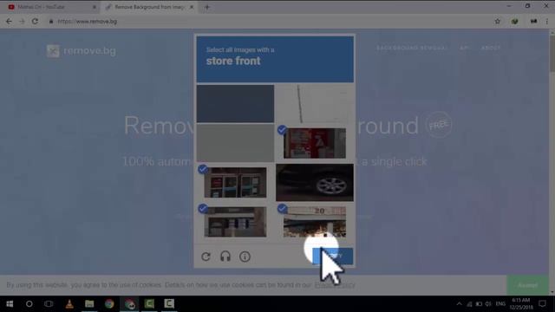Screen dimensions: 555x312
Task: Open a new browser tab
Action: pyautogui.click(x=207, y=7)
